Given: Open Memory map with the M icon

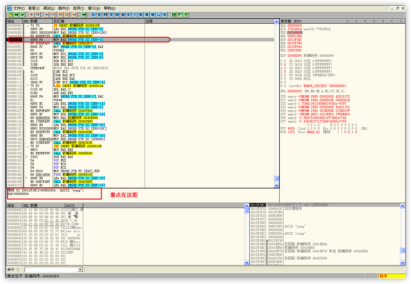Looking at the screenshot, I should 105,14.
